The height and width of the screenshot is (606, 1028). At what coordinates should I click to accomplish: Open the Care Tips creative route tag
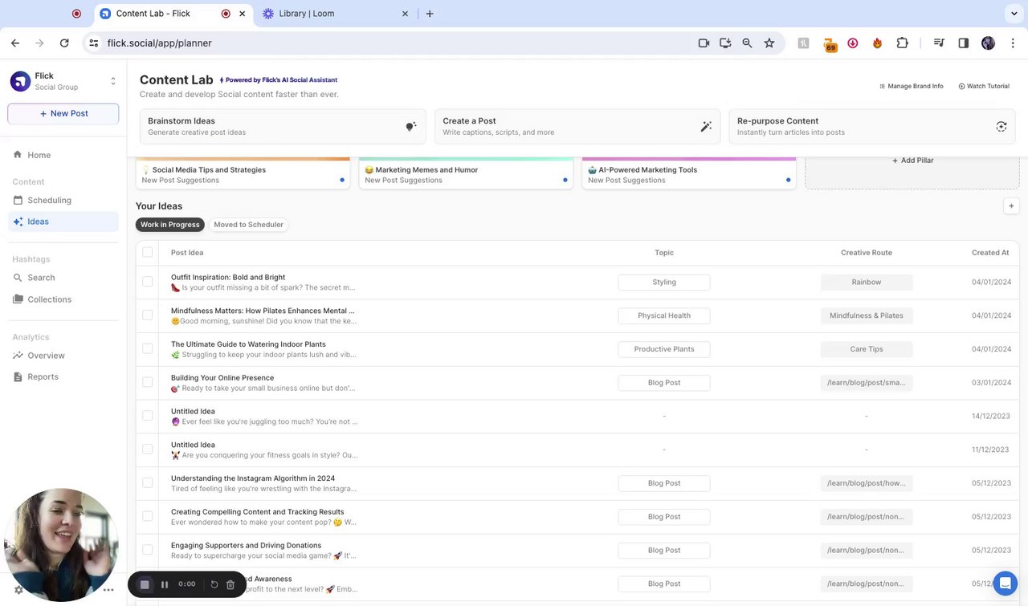pyautogui.click(x=867, y=349)
